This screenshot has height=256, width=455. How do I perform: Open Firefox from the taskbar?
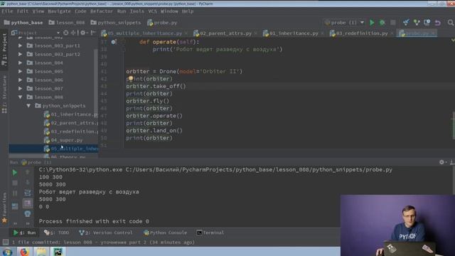(24, 251)
